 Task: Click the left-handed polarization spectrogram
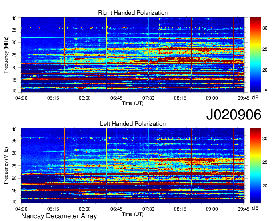(x=133, y=166)
